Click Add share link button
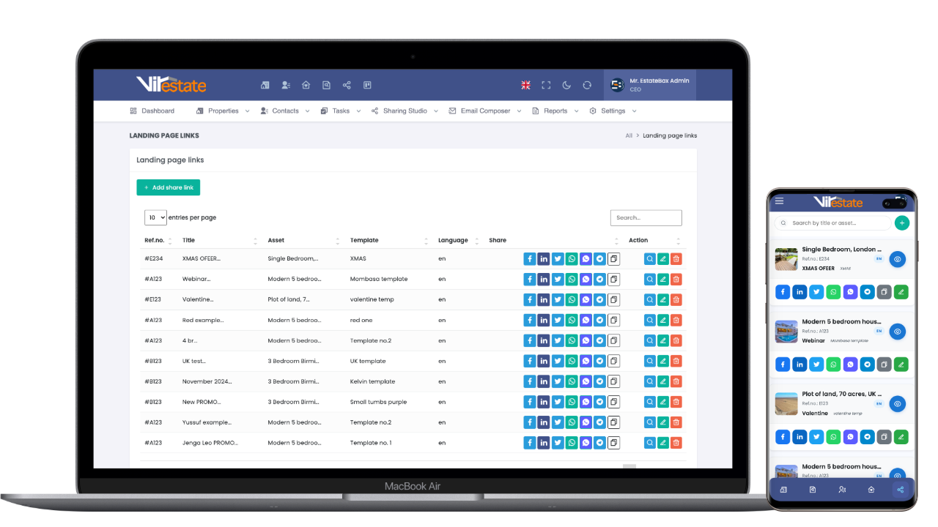This screenshot has height=527, width=938. click(168, 187)
